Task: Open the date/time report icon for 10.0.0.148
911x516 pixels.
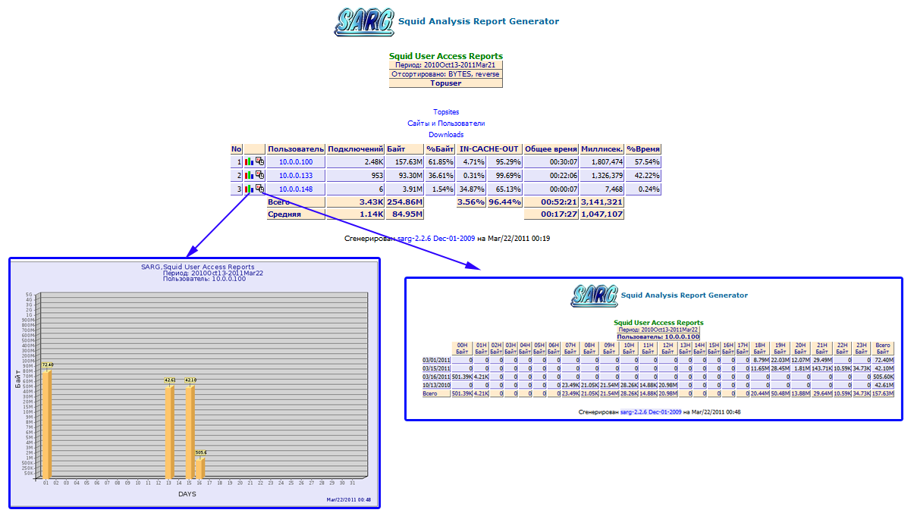Action: pyautogui.click(x=259, y=189)
